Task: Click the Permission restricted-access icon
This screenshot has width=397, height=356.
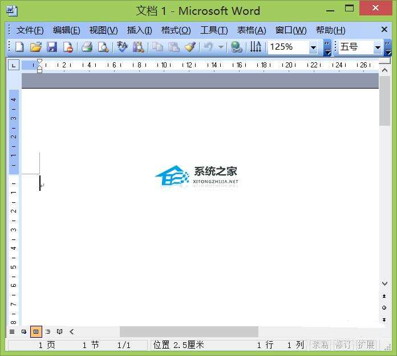Action: click(x=68, y=47)
